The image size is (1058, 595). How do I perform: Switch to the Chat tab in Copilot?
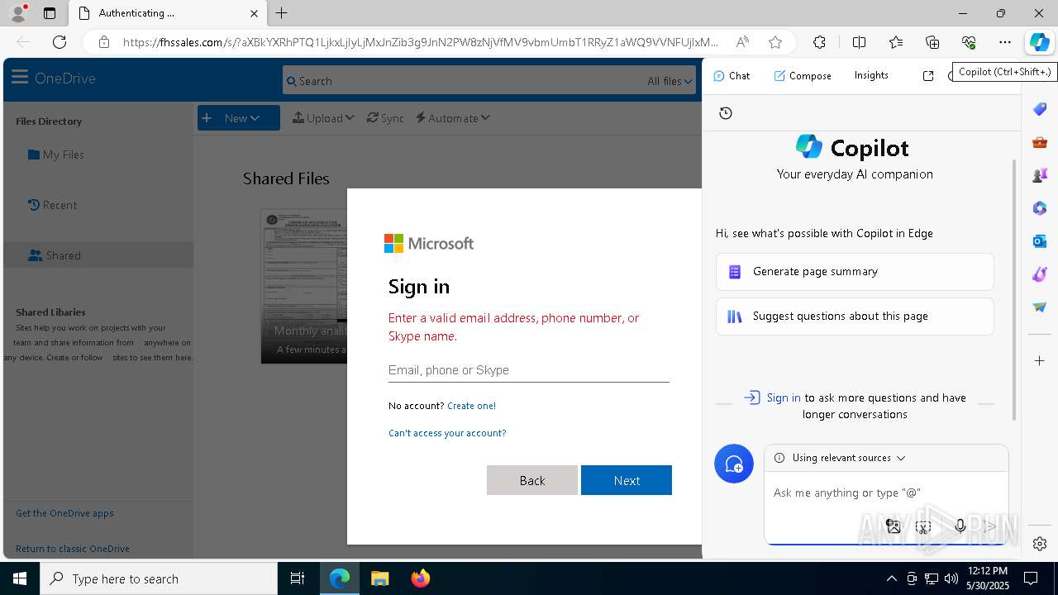coord(732,75)
